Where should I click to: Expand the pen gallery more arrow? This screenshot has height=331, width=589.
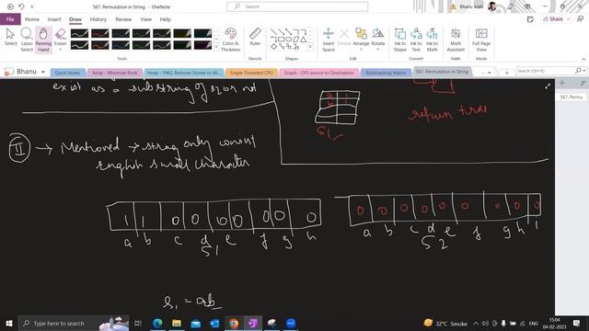click(216, 47)
